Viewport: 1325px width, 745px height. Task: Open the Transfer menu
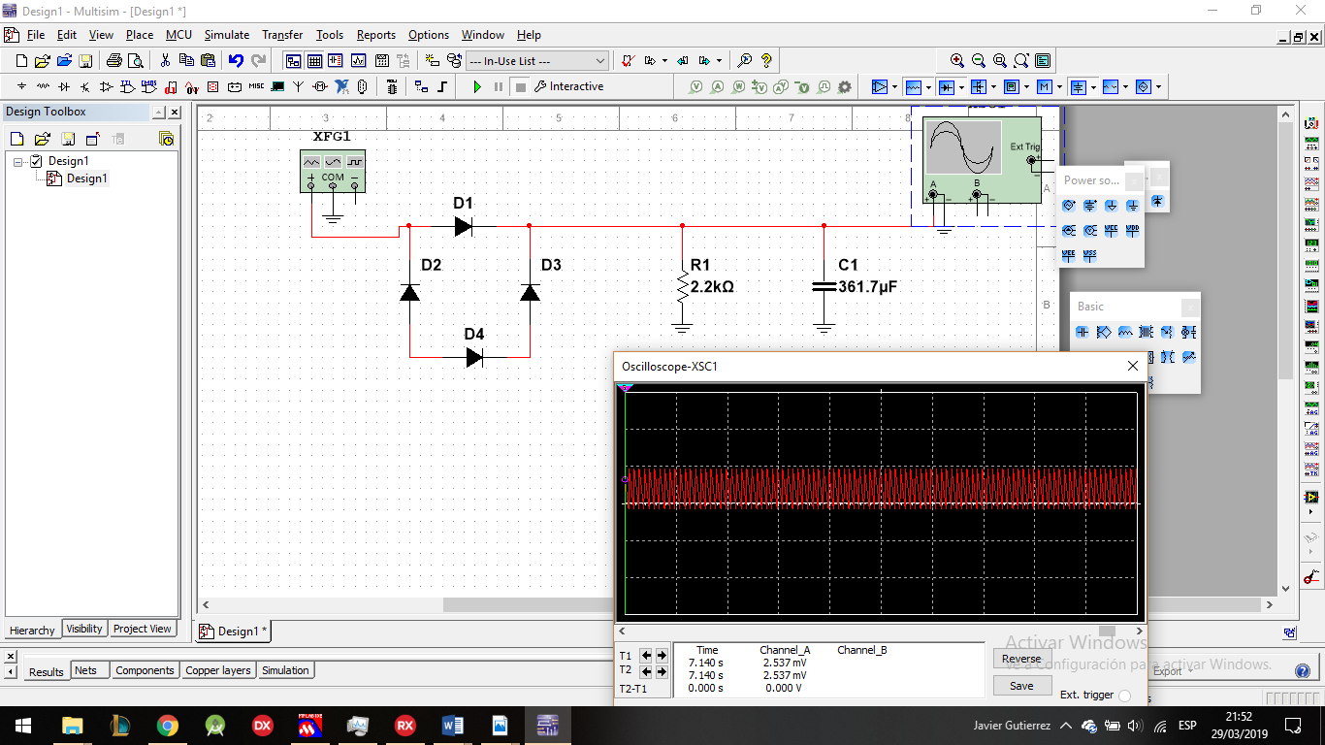[282, 35]
